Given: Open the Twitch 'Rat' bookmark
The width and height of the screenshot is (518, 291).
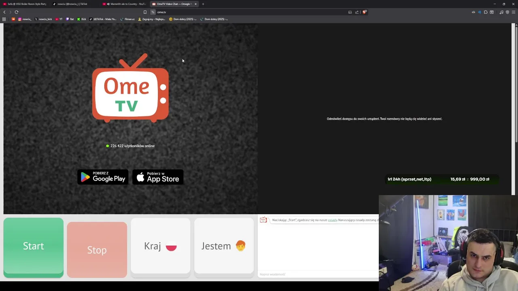Looking at the screenshot, I should tap(70, 19).
